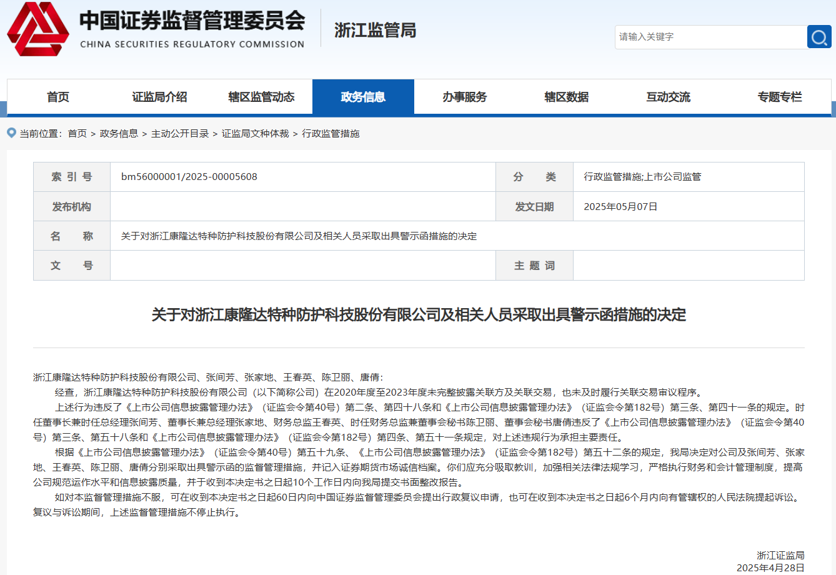The height and width of the screenshot is (575, 836).
Task: Open the 互动交流 navigation tab
Action: coord(669,97)
